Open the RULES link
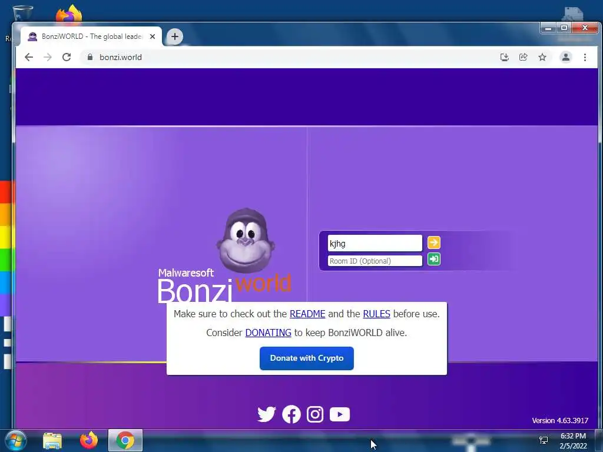 click(376, 314)
